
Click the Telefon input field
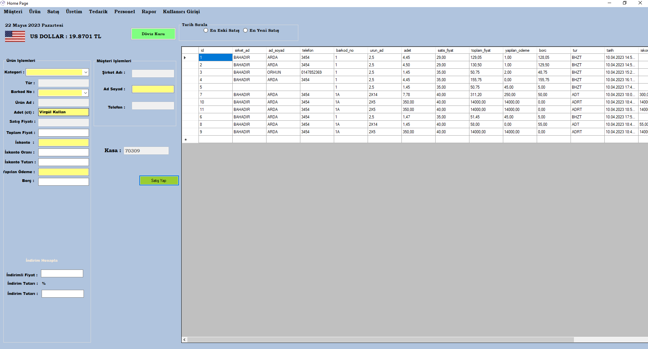pos(153,106)
